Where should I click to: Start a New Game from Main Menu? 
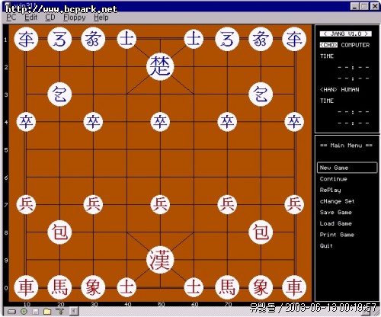coord(347,168)
